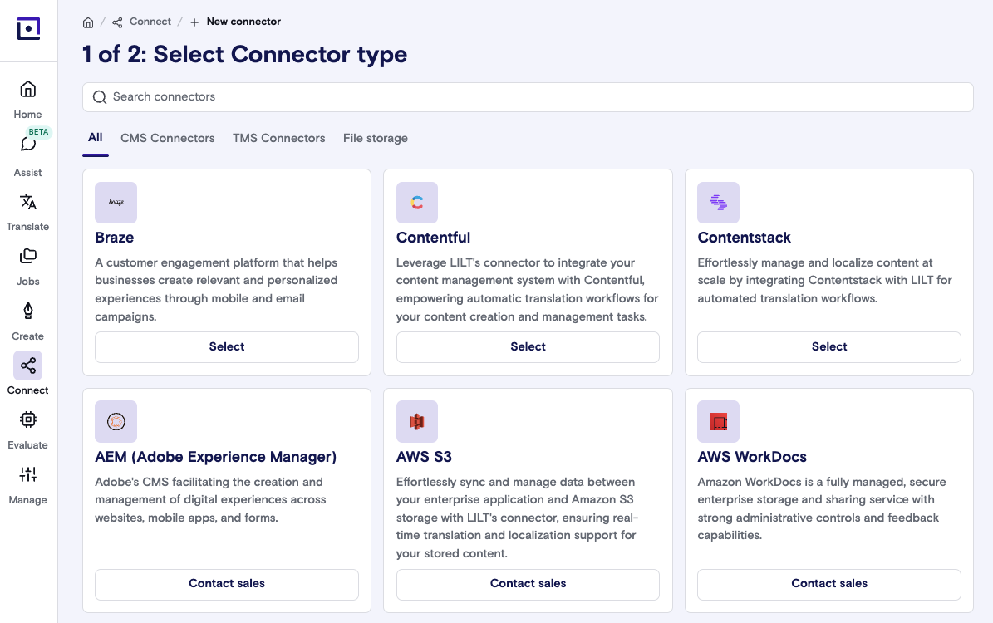The image size is (993, 623).
Task: Click the Connect breadcrumb link
Action: [150, 22]
